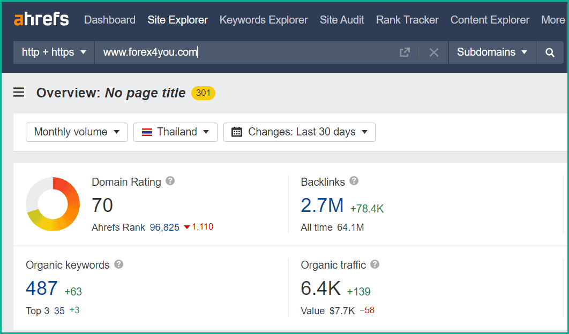Open Rank Tracker
The height and width of the screenshot is (334, 569).
coord(408,20)
